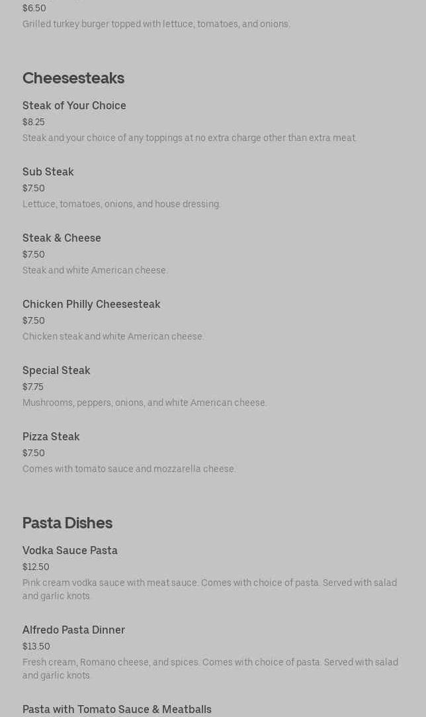Screen dimensions: 426x717
Task: Click the $6.50 price at top
Action: 34,9
